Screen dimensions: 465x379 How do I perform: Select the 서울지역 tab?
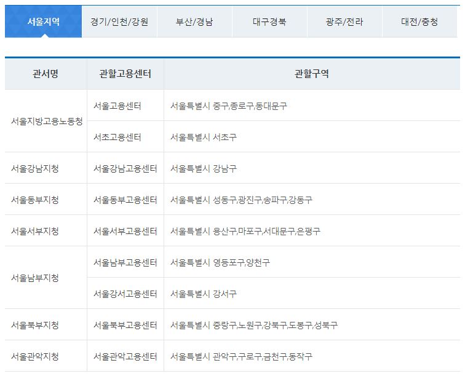tap(43, 21)
